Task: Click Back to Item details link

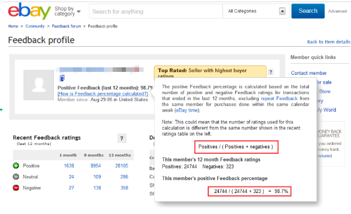Action: pos(328,42)
